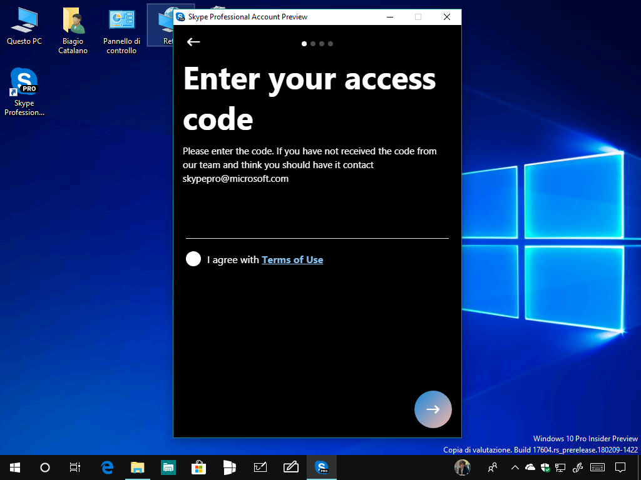Click the Skype Pro taskbar button

322,467
